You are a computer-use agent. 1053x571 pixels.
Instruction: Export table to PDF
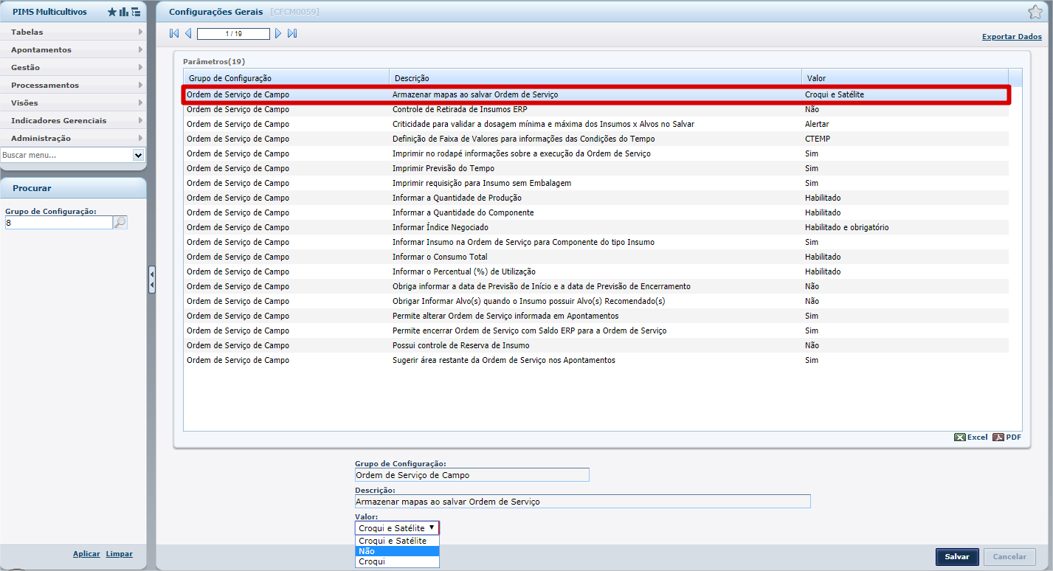pyautogui.click(x=1007, y=437)
